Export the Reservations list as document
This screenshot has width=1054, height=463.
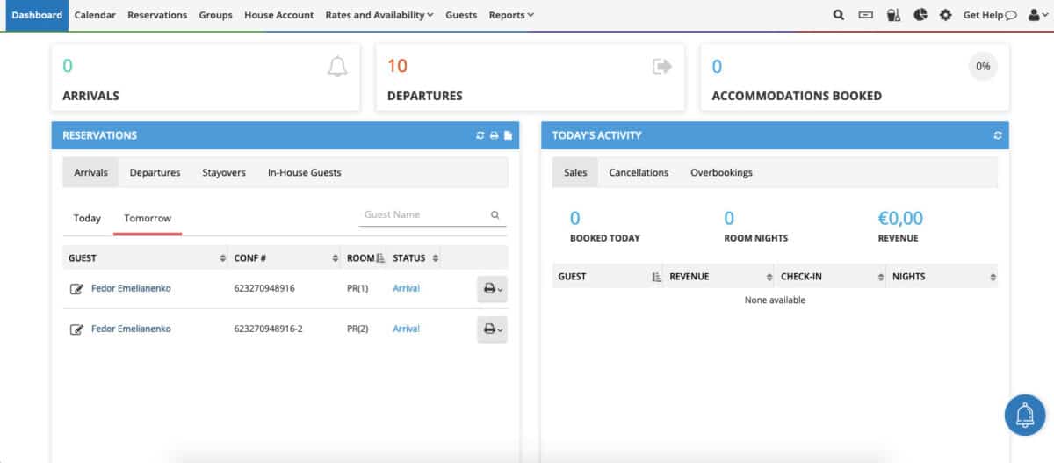pos(507,135)
